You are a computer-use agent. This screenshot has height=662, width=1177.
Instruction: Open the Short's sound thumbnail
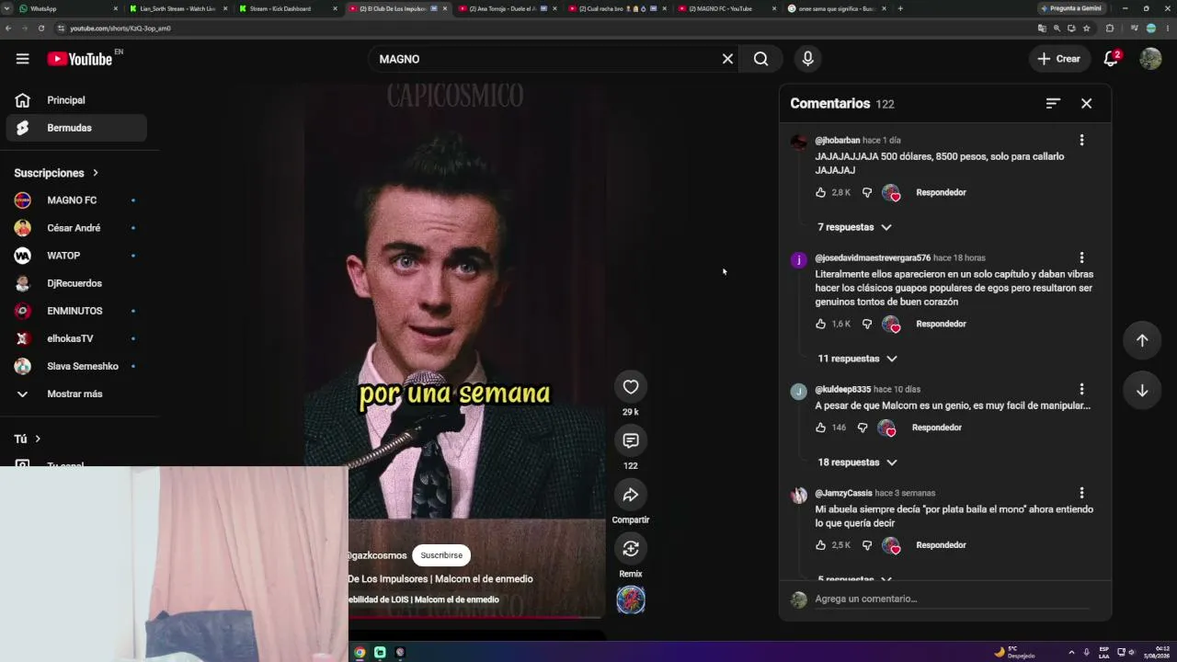tap(631, 600)
